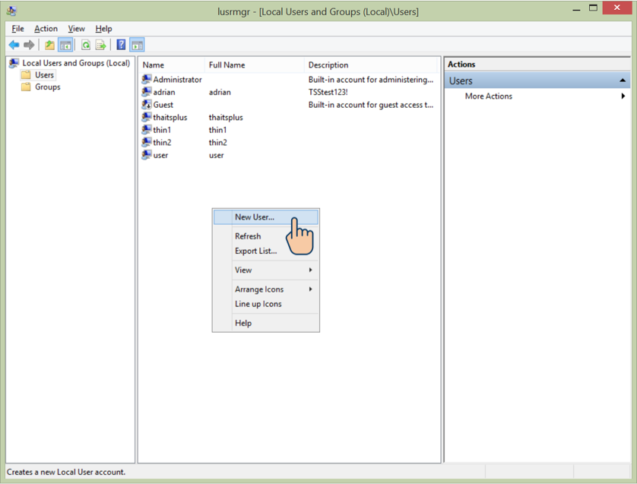
Task: Click the Up one level folder icon
Action: tap(49, 45)
